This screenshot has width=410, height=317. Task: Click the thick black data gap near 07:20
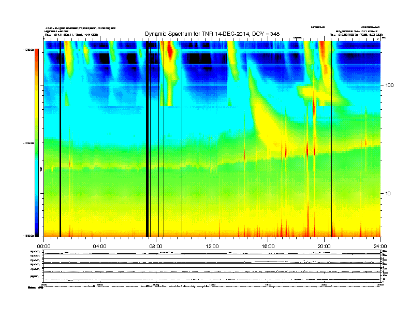[x=147, y=139]
